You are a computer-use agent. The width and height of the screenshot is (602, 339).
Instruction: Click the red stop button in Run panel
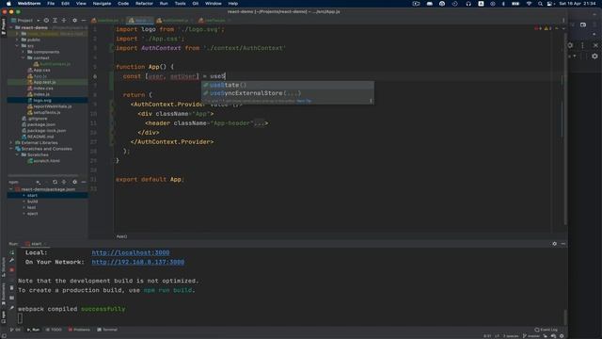click(12, 270)
